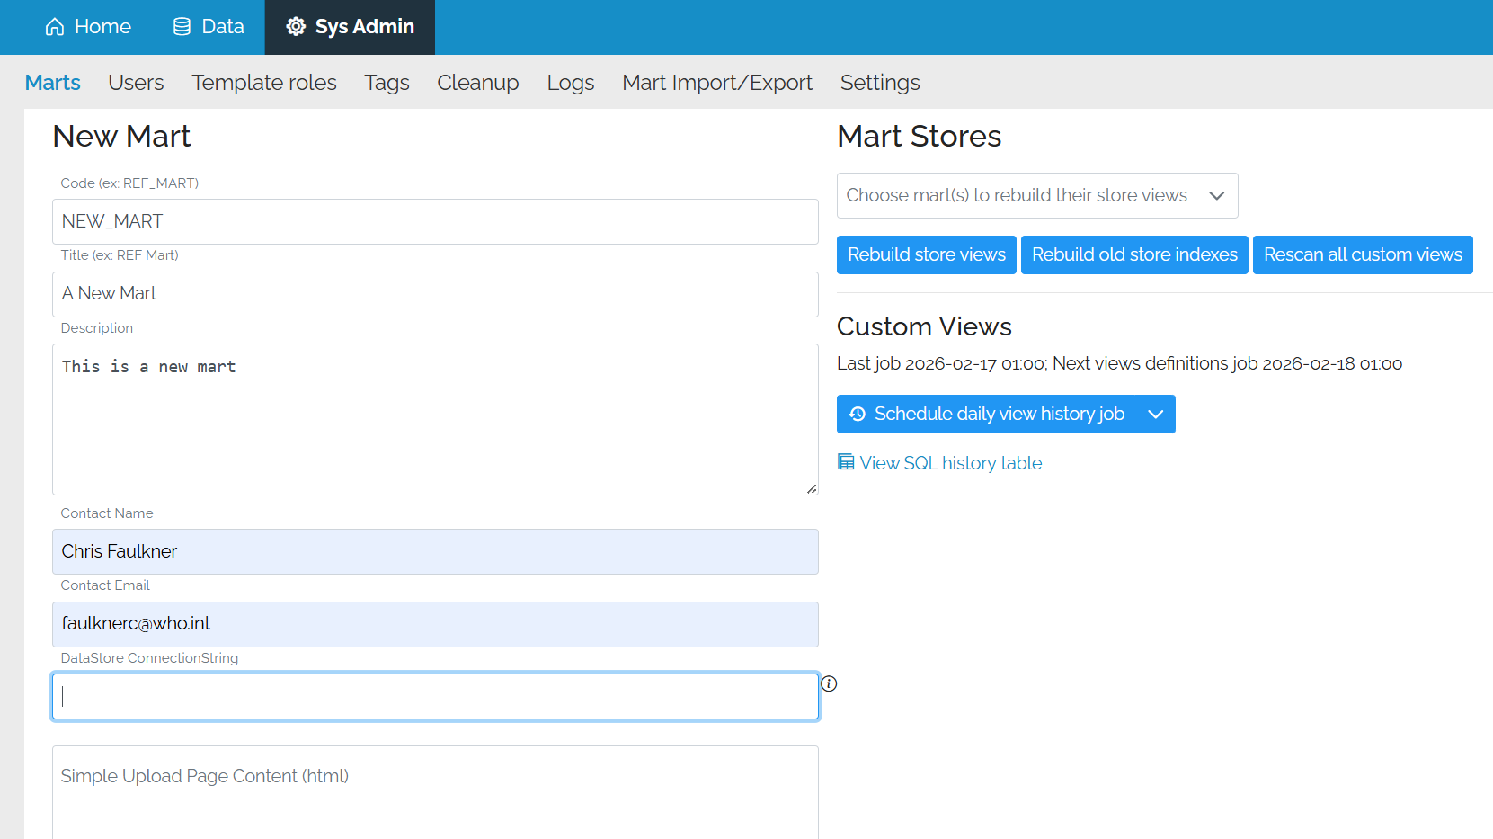Click the Code field containing NEW_MART
This screenshot has height=839, width=1493.
(435, 221)
